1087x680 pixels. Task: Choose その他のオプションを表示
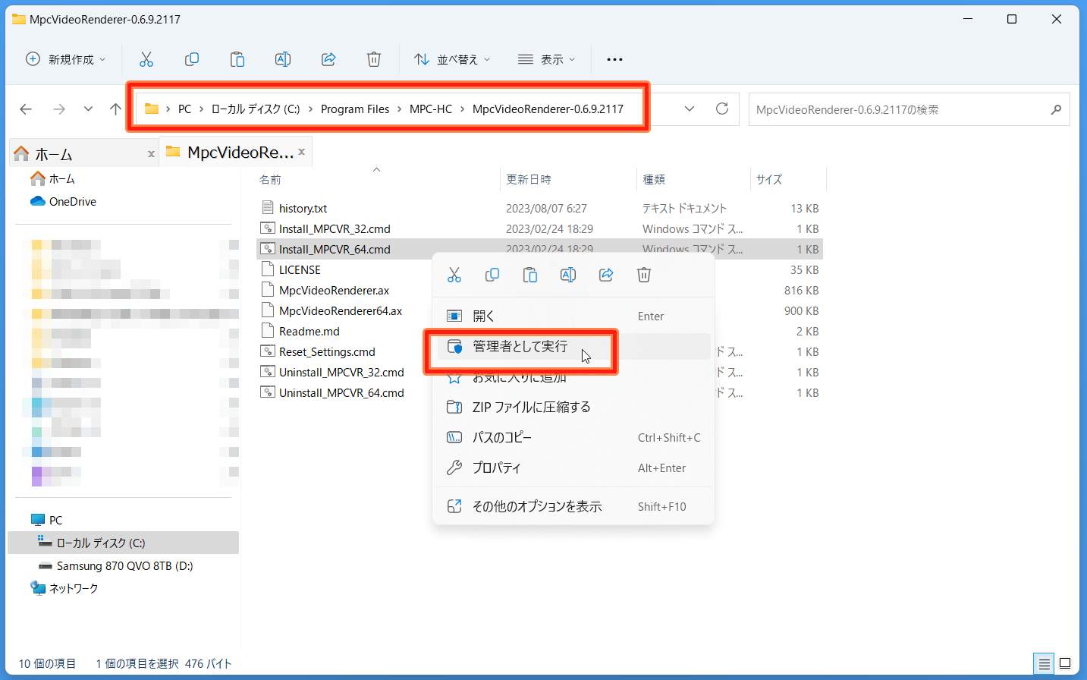574,506
